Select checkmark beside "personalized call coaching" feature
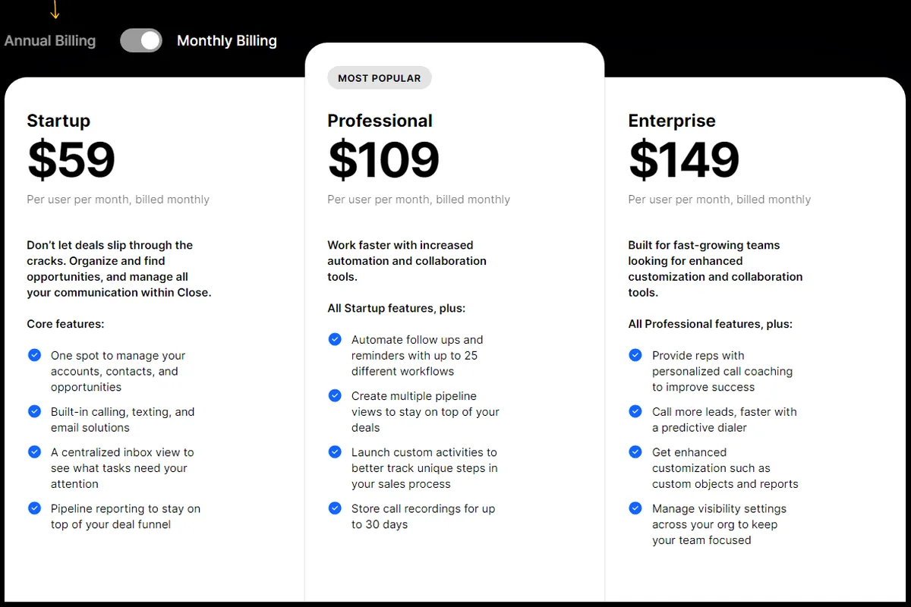 [x=635, y=354]
